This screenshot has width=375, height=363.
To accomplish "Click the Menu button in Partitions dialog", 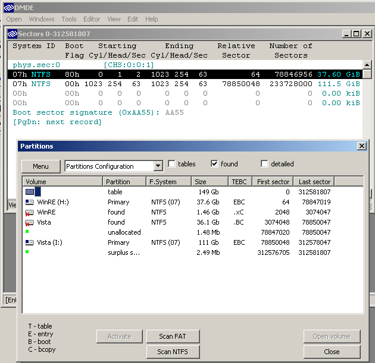I will pos(40,166).
